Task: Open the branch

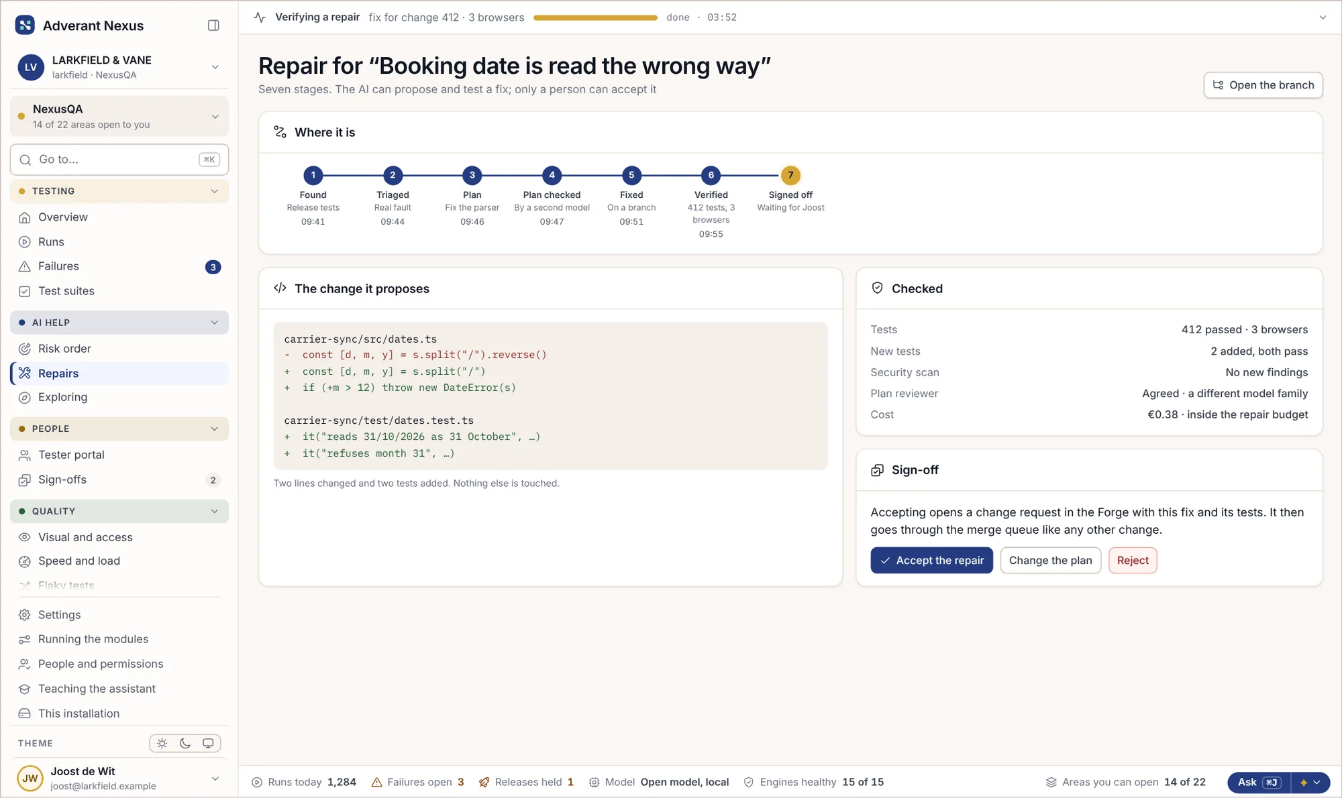Action: [x=1263, y=85]
